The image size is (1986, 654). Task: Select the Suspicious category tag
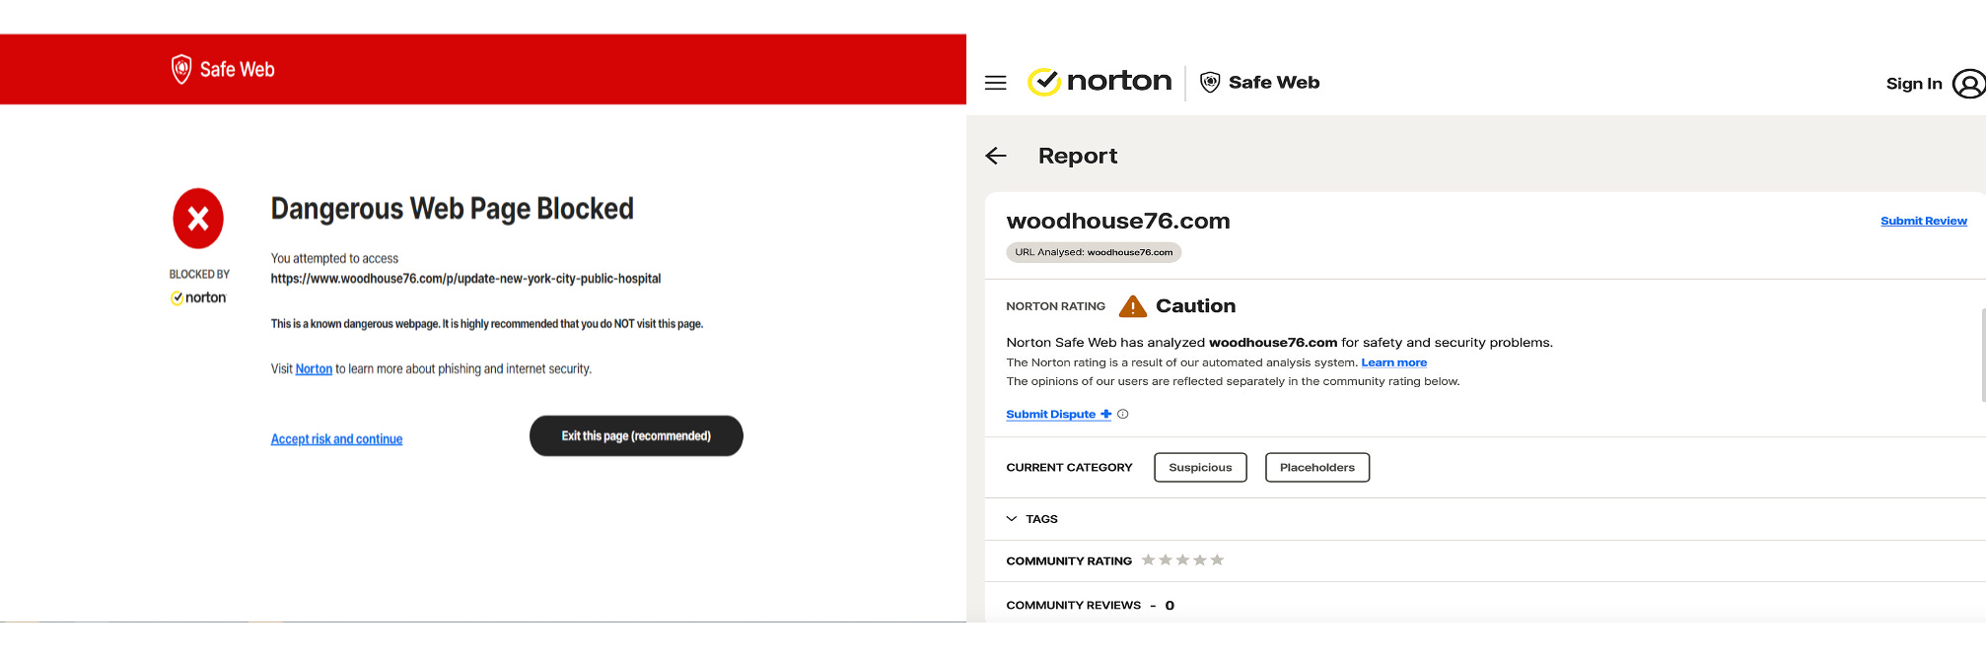1200,468
